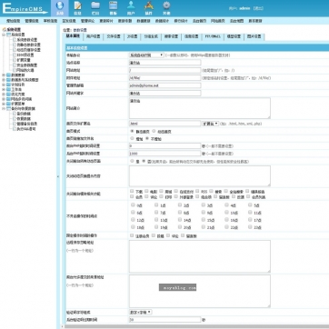Open 网站防火墙 in the tree
The image size is (329, 329).
[25, 70]
